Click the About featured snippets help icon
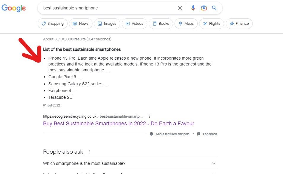Screen dimensions: 283x174 [x=151, y=134]
